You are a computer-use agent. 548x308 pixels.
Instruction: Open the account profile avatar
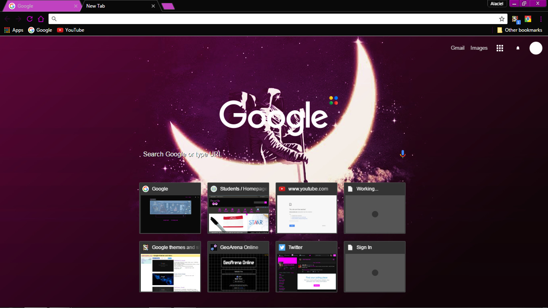(536, 48)
